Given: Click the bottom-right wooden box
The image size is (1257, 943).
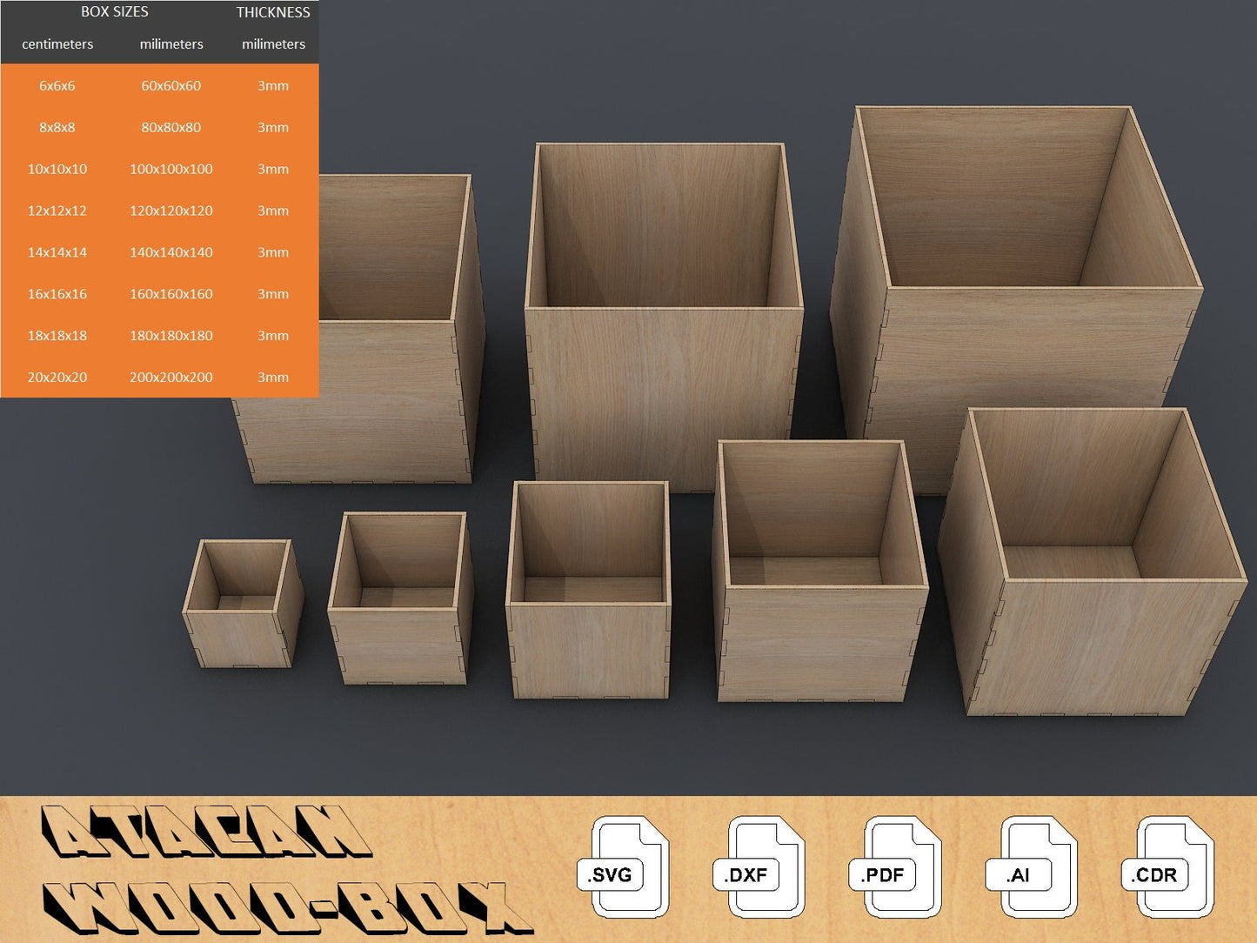Looking at the screenshot, I should point(1092,565).
